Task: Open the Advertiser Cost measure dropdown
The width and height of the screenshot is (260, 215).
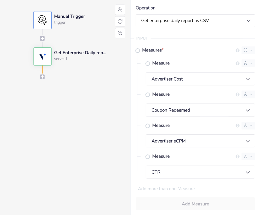Action: 200,79
